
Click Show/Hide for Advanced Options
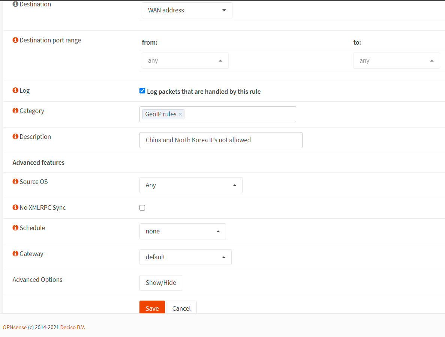(160, 283)
